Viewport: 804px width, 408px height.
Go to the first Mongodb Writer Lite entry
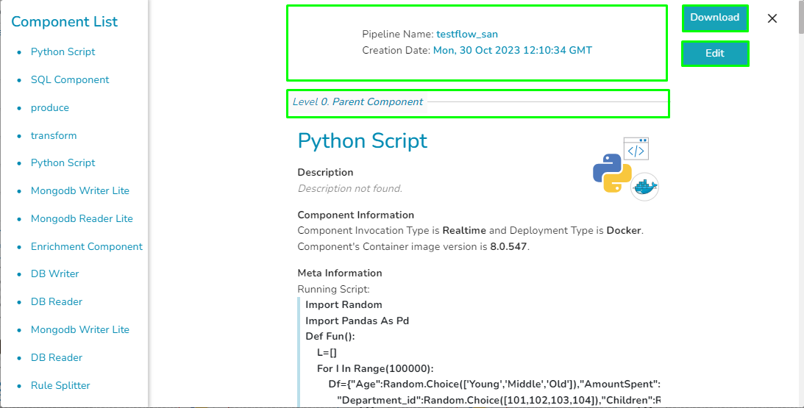point(80,190)
